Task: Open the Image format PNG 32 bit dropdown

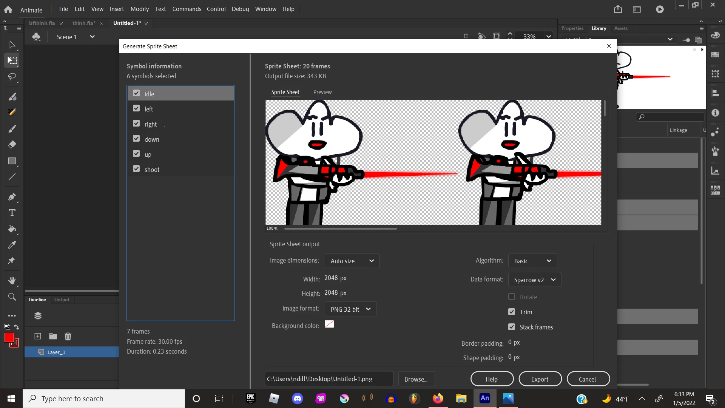Action: [350, 309]
